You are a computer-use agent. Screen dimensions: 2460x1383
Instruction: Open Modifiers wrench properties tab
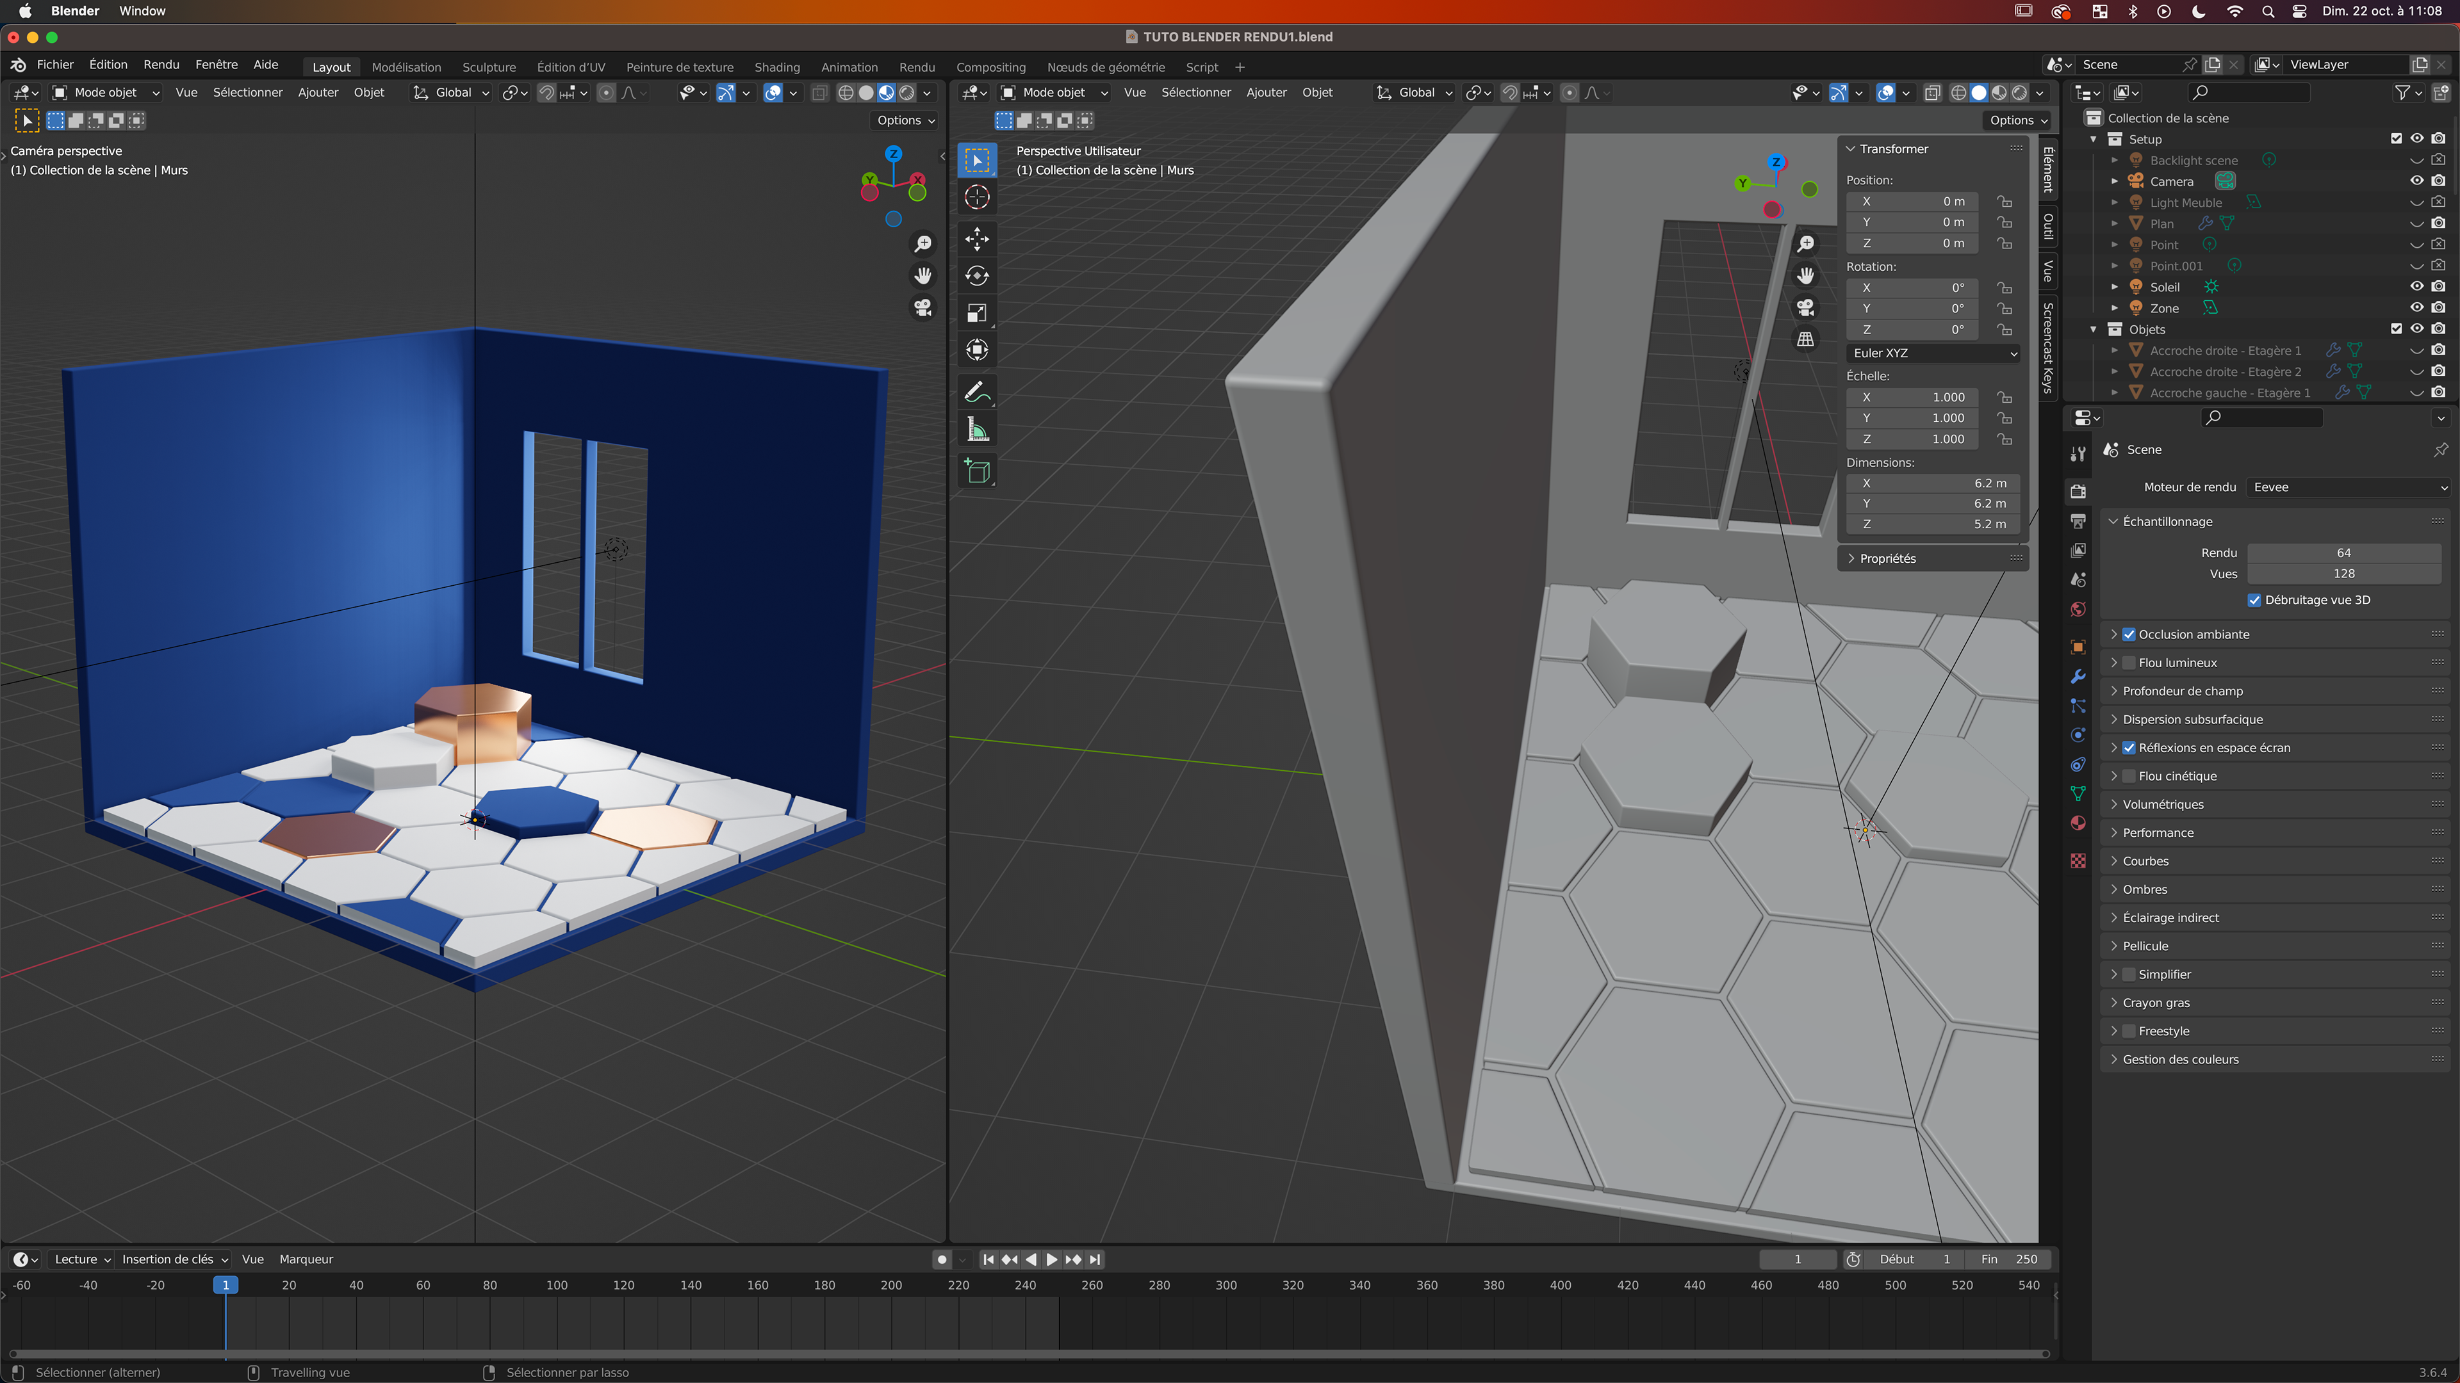[x=2078, y=677]
